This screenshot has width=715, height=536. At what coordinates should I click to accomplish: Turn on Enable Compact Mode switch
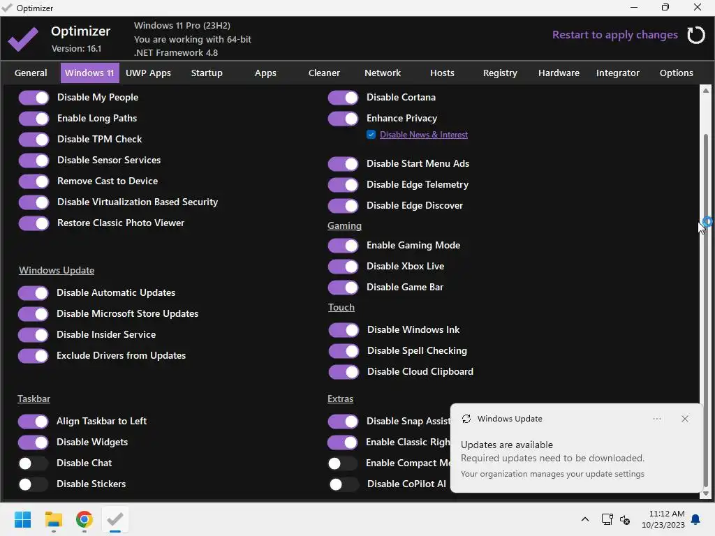(x=342, y=463)
